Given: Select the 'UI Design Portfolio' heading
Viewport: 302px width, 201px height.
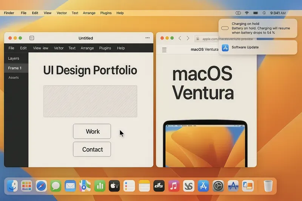Looking at the screenshot, I should [90, 70].
